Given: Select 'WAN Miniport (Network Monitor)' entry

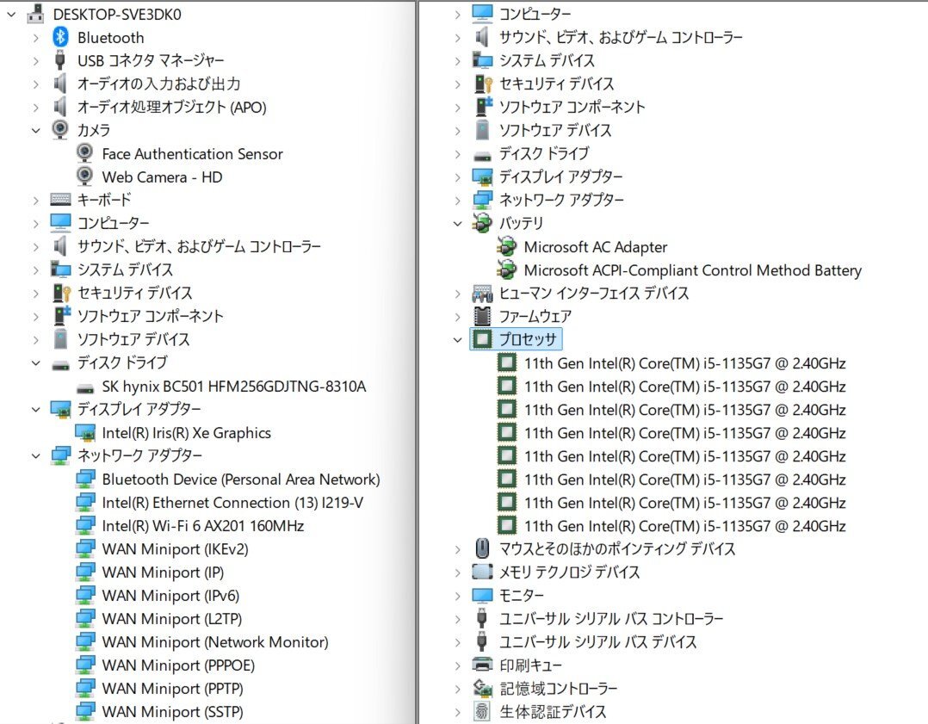Looking at the screenshot, I should pyautogui.click(x=215, y=641).
